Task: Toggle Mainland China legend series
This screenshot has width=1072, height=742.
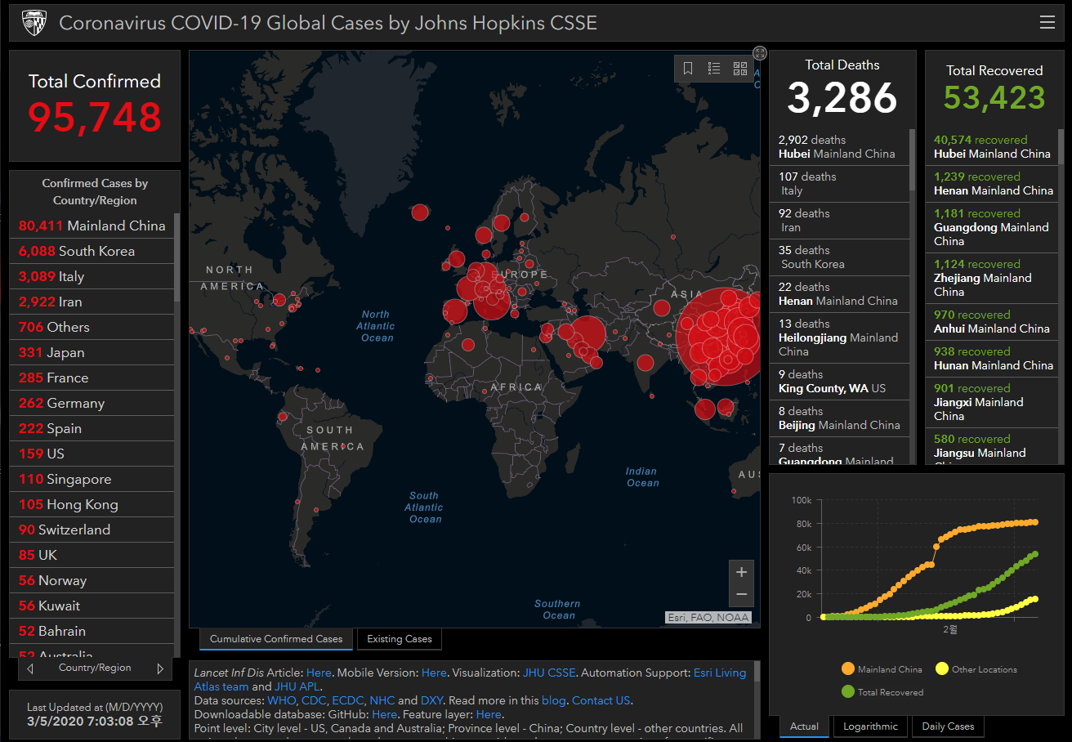Action: (x=882, y=669)
